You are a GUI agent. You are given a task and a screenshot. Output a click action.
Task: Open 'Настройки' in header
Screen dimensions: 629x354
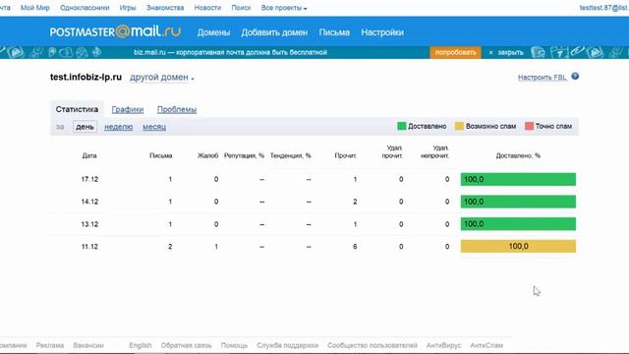pyautogui.click(x=382, y=32)
